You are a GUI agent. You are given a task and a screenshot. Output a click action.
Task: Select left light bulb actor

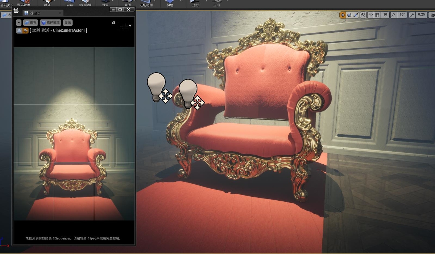[x=156, y=87]
